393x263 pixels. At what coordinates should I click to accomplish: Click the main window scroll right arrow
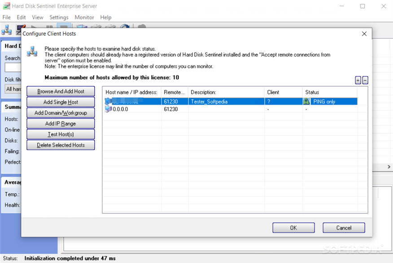click(389, 167)
